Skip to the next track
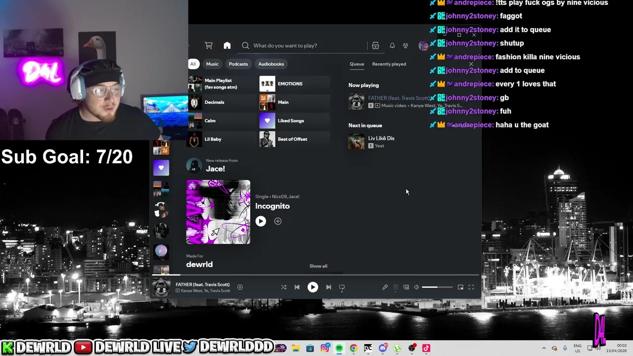Image resolution: width=633 pixels, height=356 pixels. pos(328,287)
